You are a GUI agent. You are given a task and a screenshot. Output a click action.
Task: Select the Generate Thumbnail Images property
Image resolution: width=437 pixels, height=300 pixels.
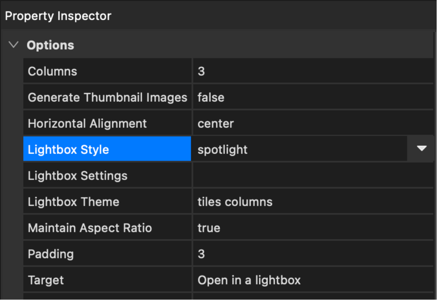[107, 97]
